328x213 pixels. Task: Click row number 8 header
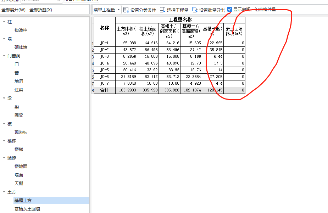pos(93,90)
